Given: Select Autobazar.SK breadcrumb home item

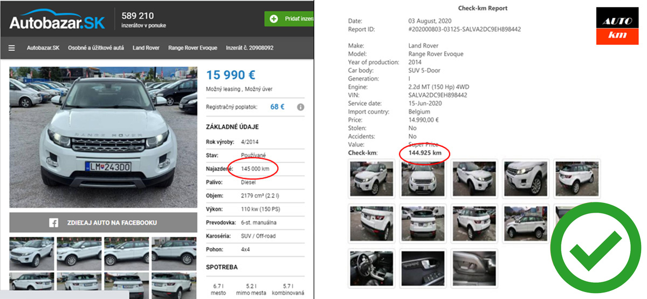Looking at the screenshot, I should [43, 48].
